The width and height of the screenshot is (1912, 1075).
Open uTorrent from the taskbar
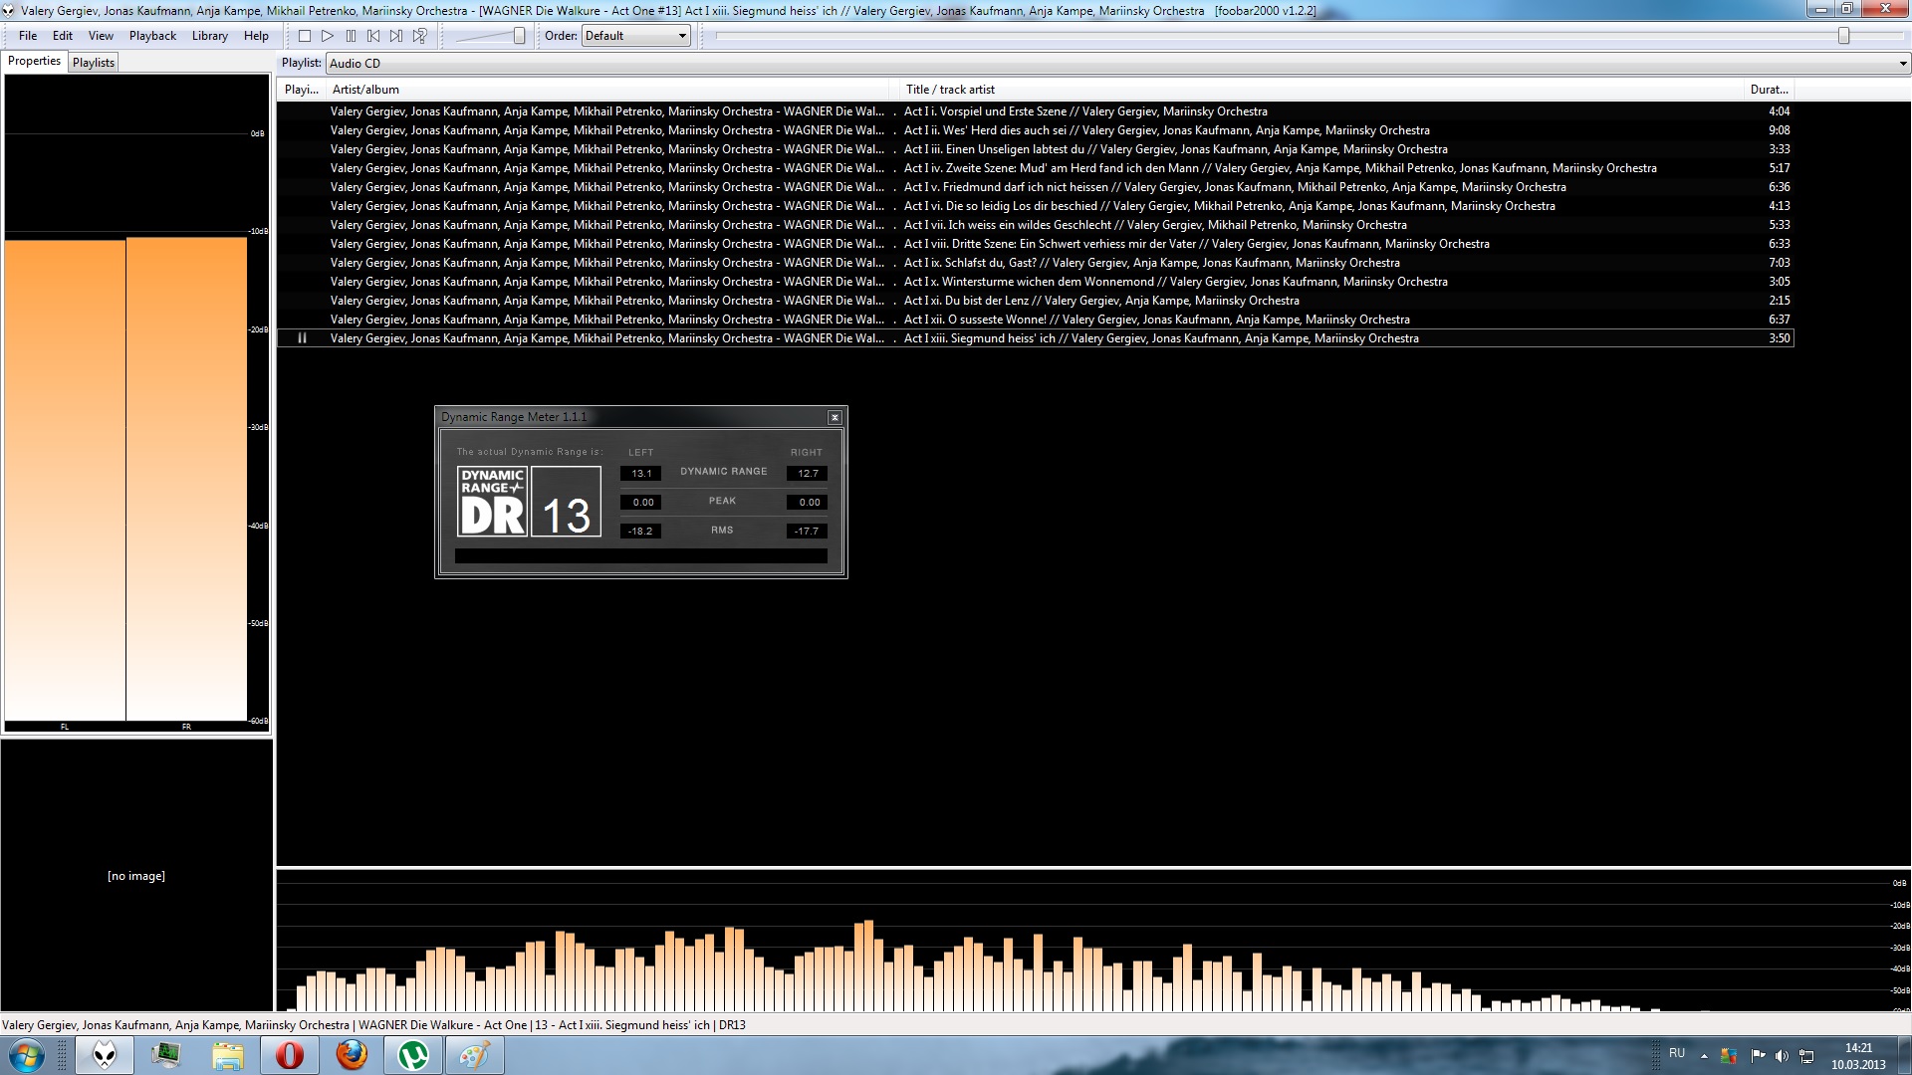pyautogui.click(x=413, y=1055)
